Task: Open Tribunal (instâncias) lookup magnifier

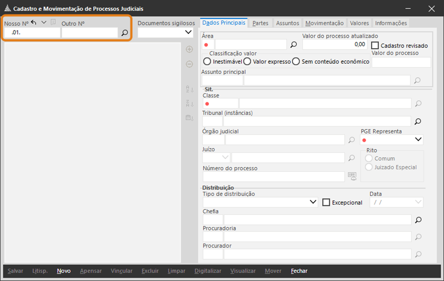Action: coord(417,121)
